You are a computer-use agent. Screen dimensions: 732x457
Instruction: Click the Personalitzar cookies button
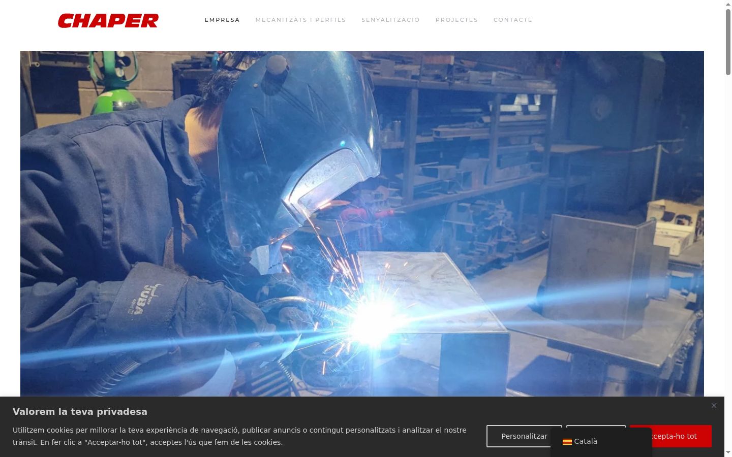(x=524, y=436)
